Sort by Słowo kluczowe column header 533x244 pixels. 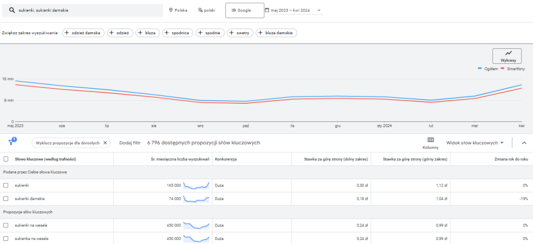[x=45, y=159]
